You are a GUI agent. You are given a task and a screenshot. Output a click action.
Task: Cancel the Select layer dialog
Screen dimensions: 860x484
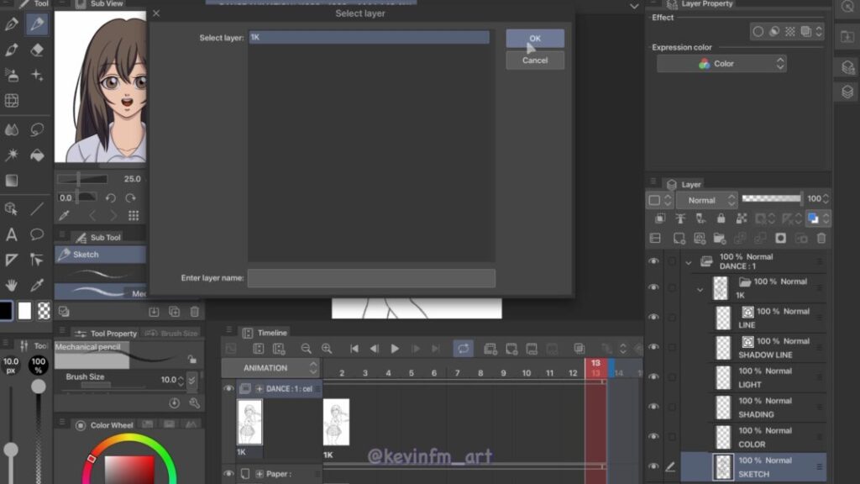[x=535, y=60]
